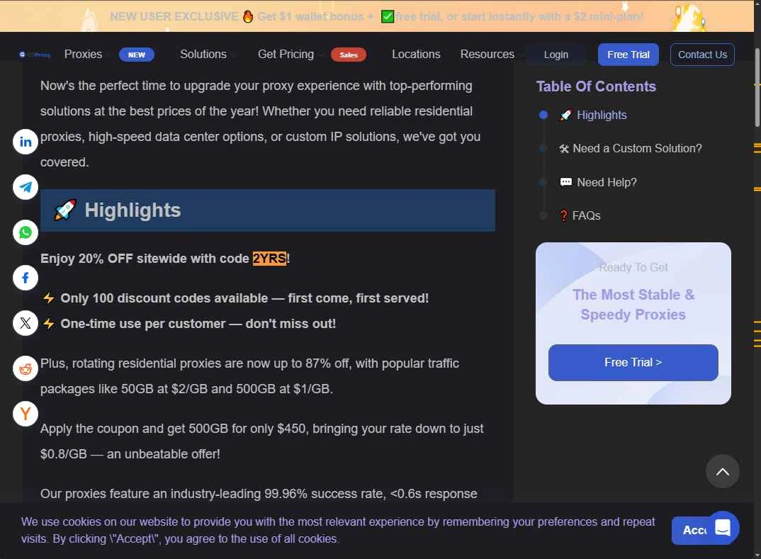Share article on X (Twitter)
This screenshot has height=559, width=761.
click(x=26, y=323)
